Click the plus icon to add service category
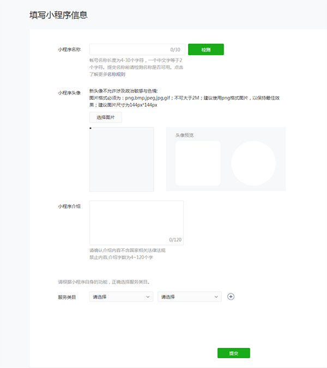This screenshot has width=327, height=368. click(231, 297)
